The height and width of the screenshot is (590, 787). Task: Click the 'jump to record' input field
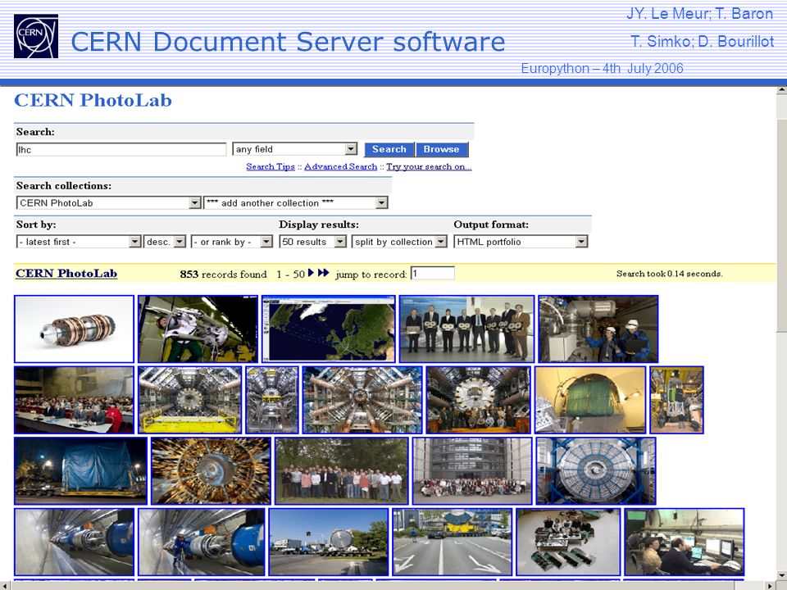(x=433, y=274)
